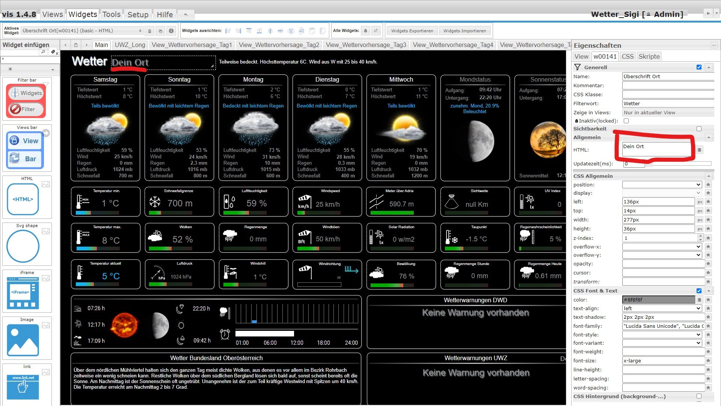This screenshot has width=721, height=406.
Task: Select the iFrame widget from palette
Action: pyautogui.click(x=23, y=293)
